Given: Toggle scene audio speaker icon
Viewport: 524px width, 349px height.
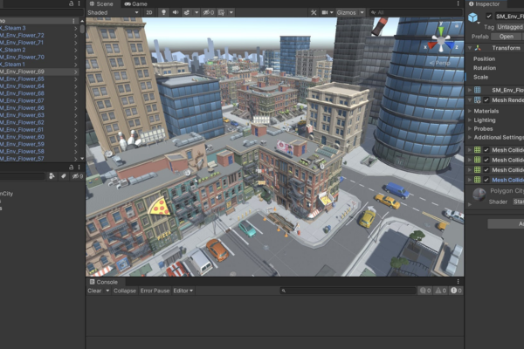Looking at the screenshot, I should (x=175, y=13).
